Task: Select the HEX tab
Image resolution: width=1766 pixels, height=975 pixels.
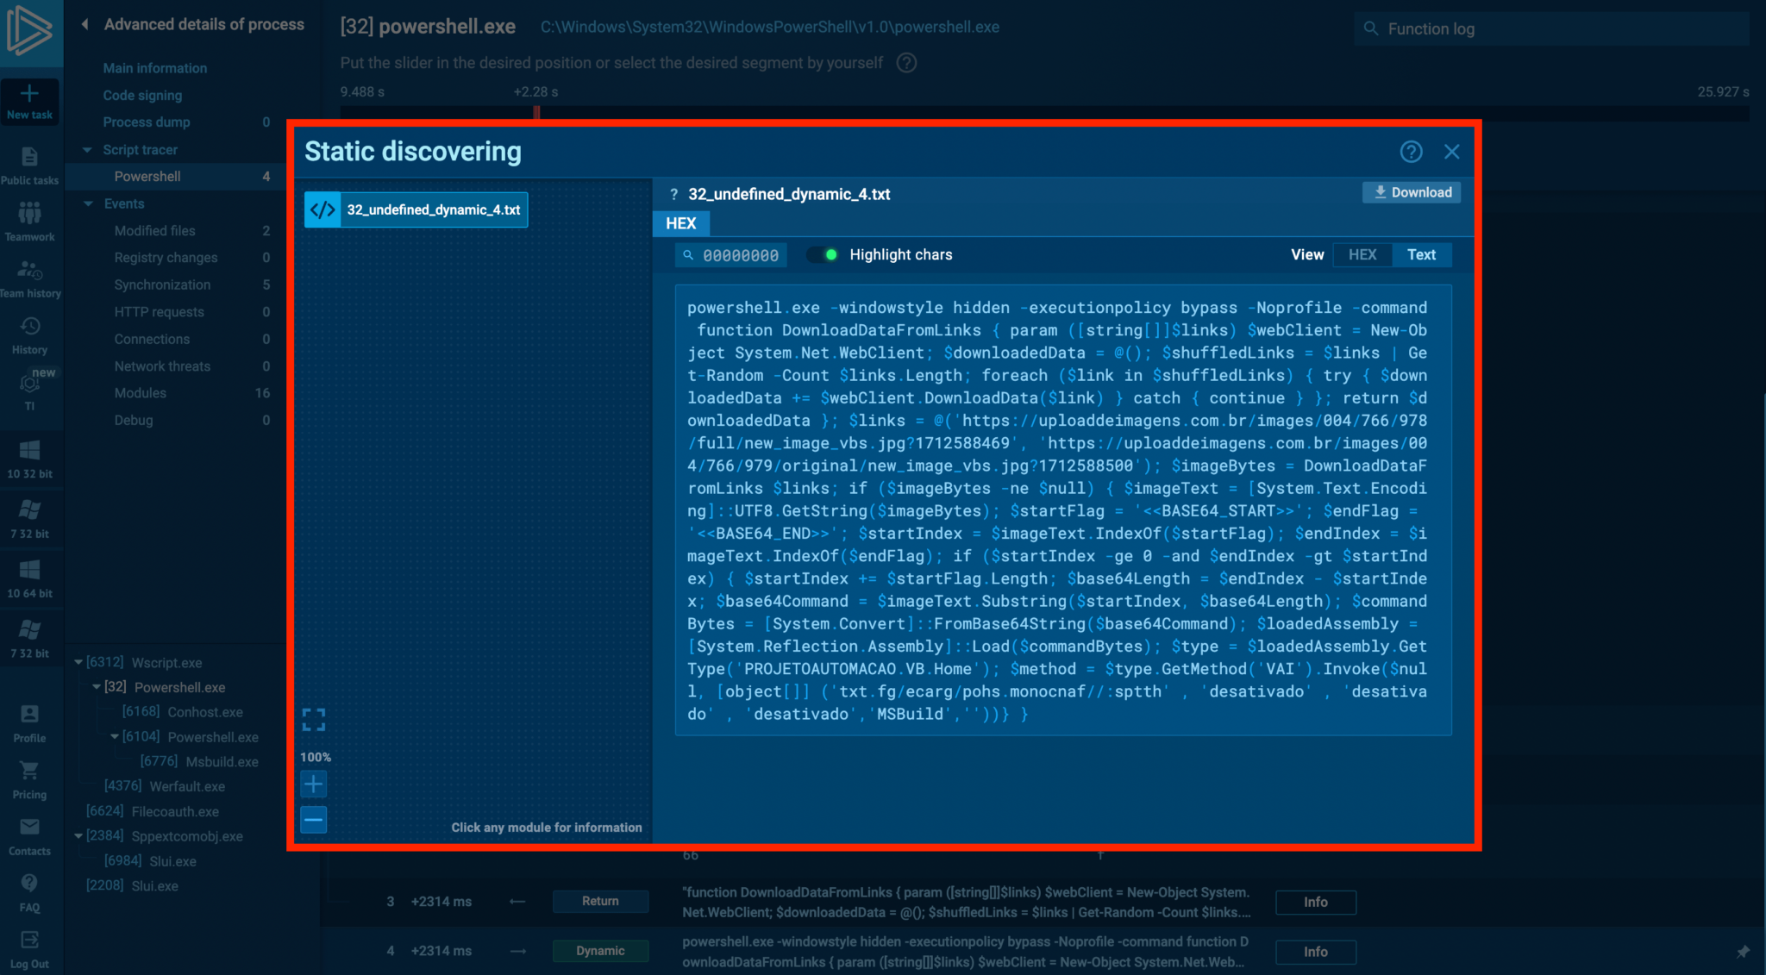Action: coord(680,223)
